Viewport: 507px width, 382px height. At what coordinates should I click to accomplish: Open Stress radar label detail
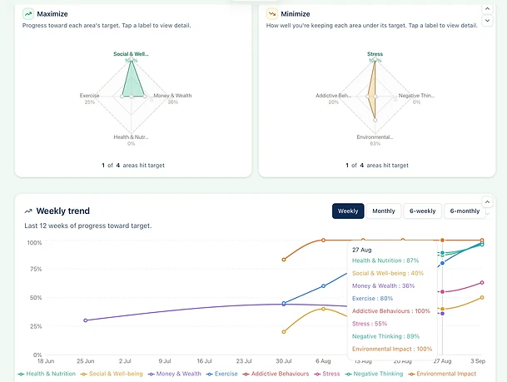click(x=375, y=54)
